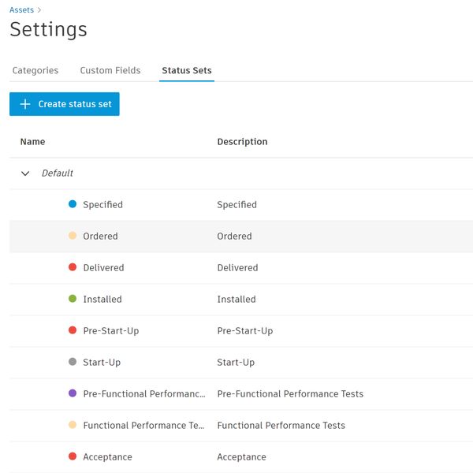This screenshot has height=473, width=473.
Task: Click the Installed description cell
Action: point(236,299)
